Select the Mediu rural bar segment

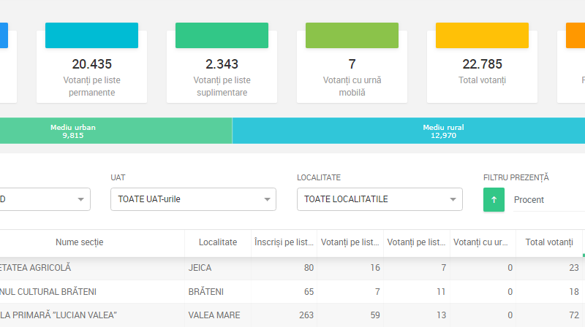[x=408, y=131]
